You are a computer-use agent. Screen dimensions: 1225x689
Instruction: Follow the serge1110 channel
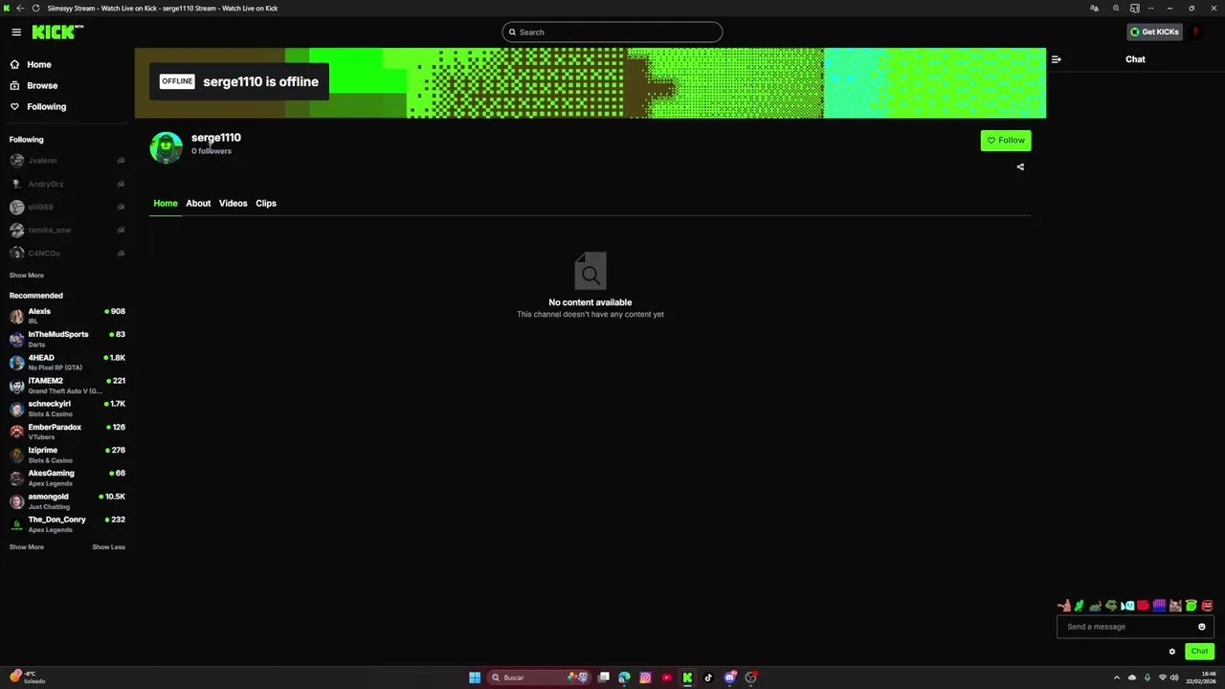[1006, 141]
